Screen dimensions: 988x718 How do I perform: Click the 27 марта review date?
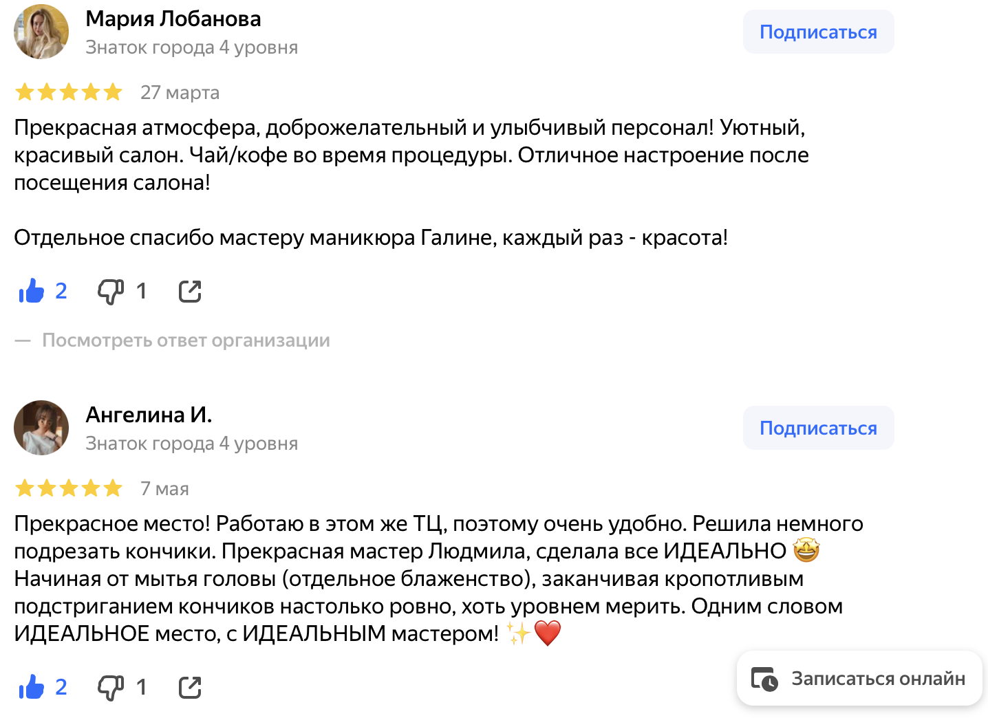180,92
